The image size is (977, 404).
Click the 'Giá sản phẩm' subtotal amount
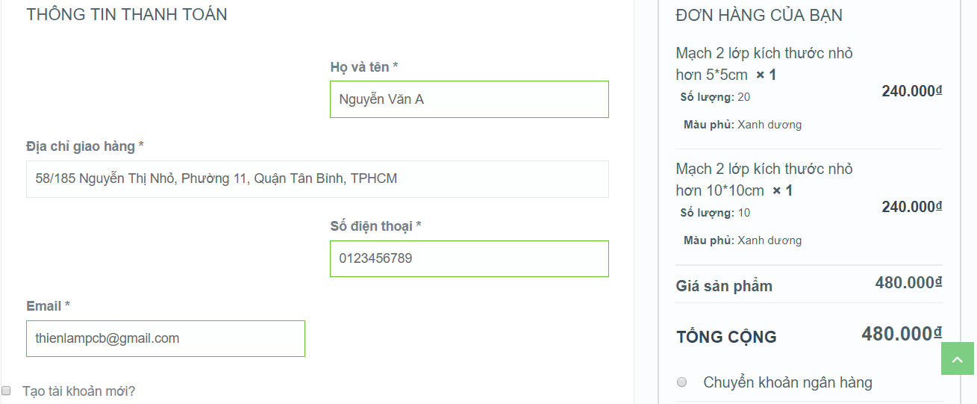908,283
